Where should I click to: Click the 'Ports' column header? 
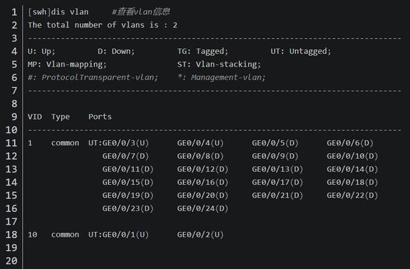100,117
